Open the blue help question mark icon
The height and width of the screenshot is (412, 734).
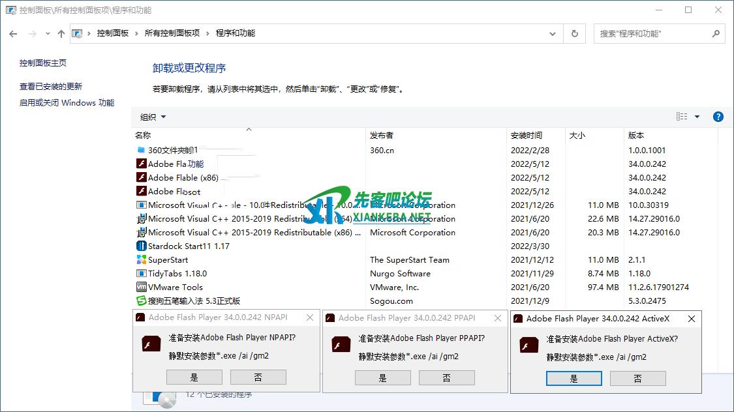point(718,117)
